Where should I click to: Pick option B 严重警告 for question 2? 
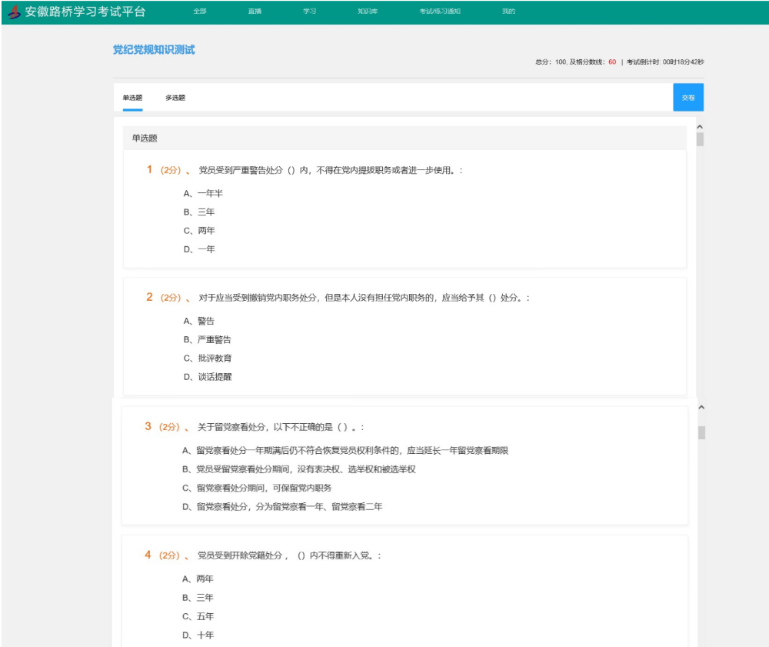207,339
